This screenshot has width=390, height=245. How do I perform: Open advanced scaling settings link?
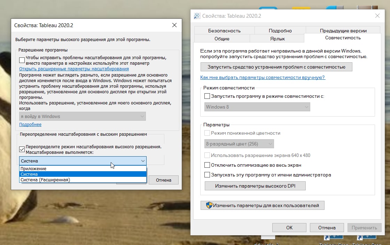tap(74, 69)
